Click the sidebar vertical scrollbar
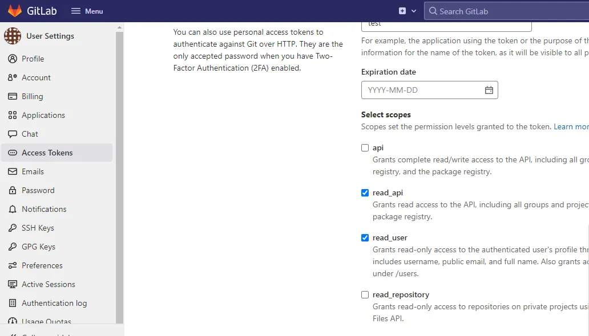The width and height of the screenshot is (589, 336). [119, 177]
